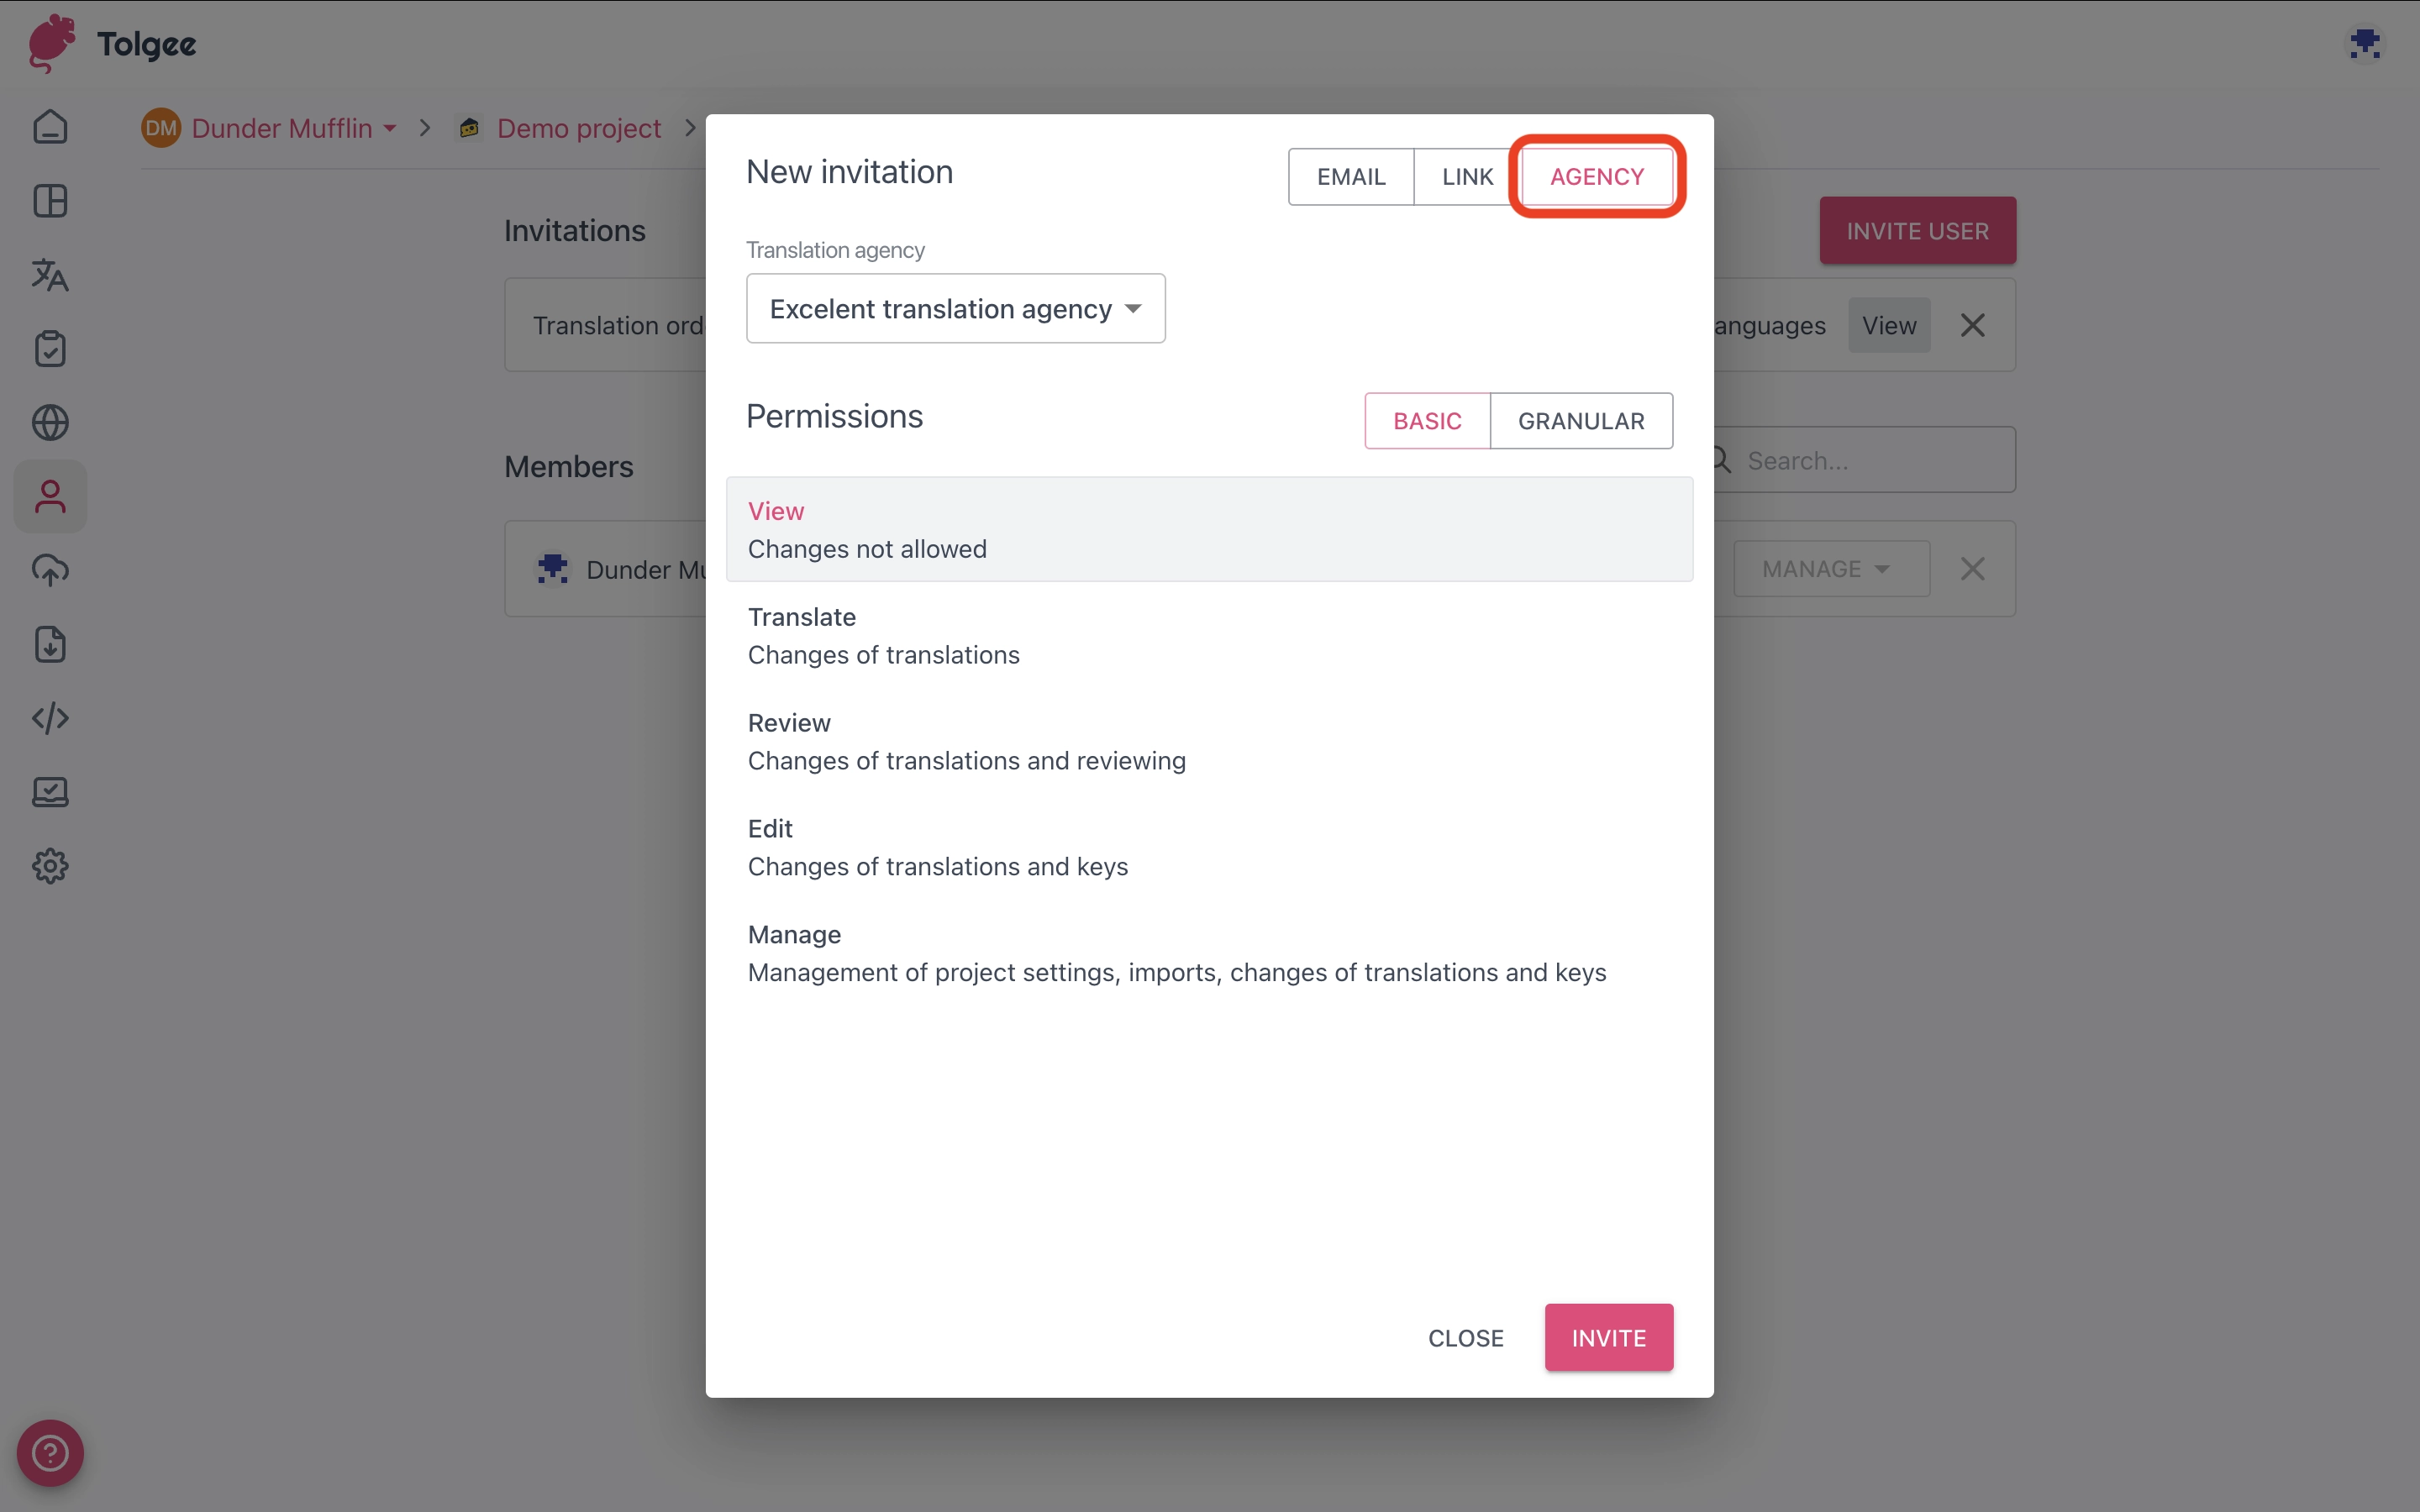Click the settings gear icon
The height and width of the screenshot is (1512, 2420).
click(49, 866)
